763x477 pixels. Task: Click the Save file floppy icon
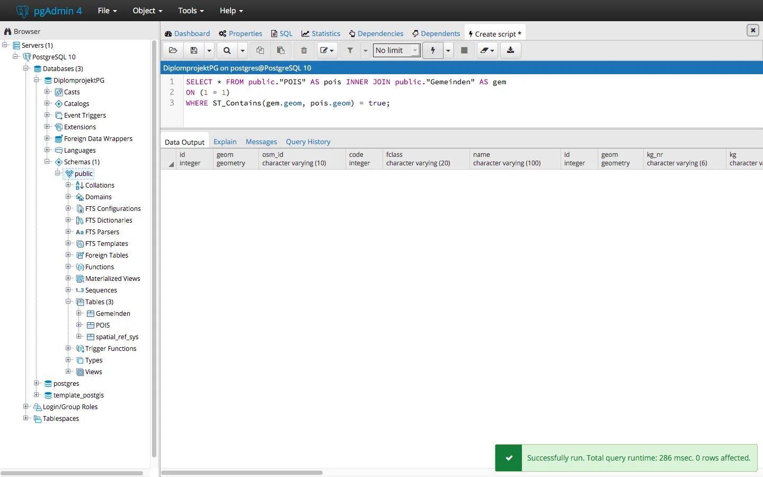194,50
